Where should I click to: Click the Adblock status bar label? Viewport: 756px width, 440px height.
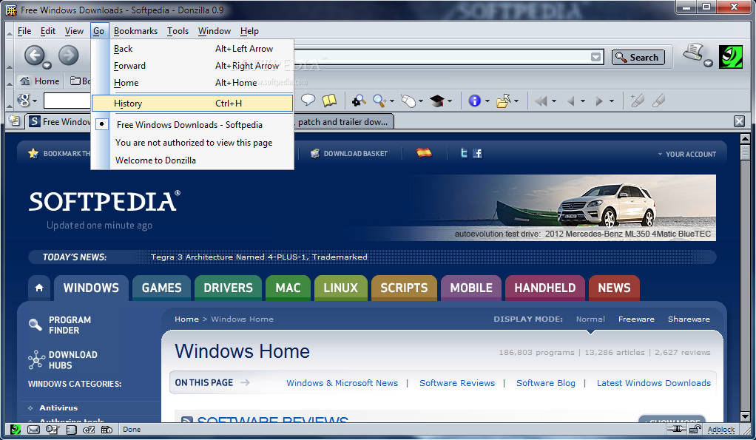click(720, 430)
